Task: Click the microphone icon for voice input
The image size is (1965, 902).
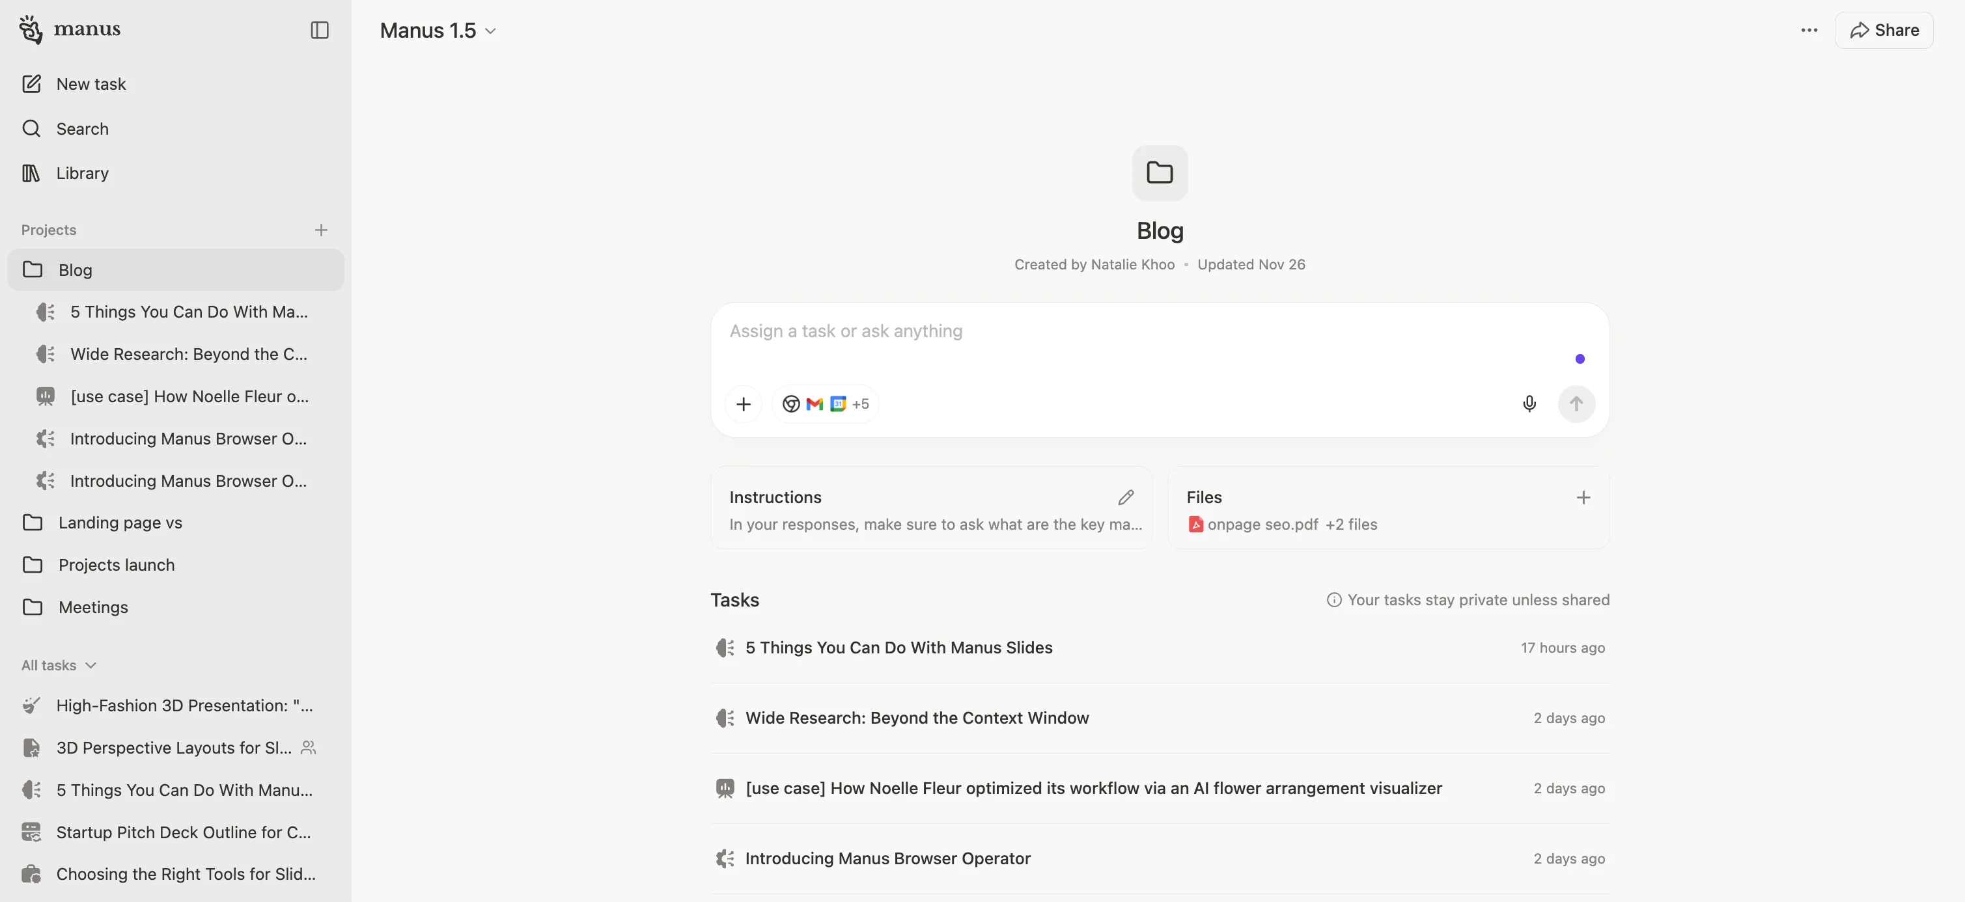Action: click(1529, 403)
